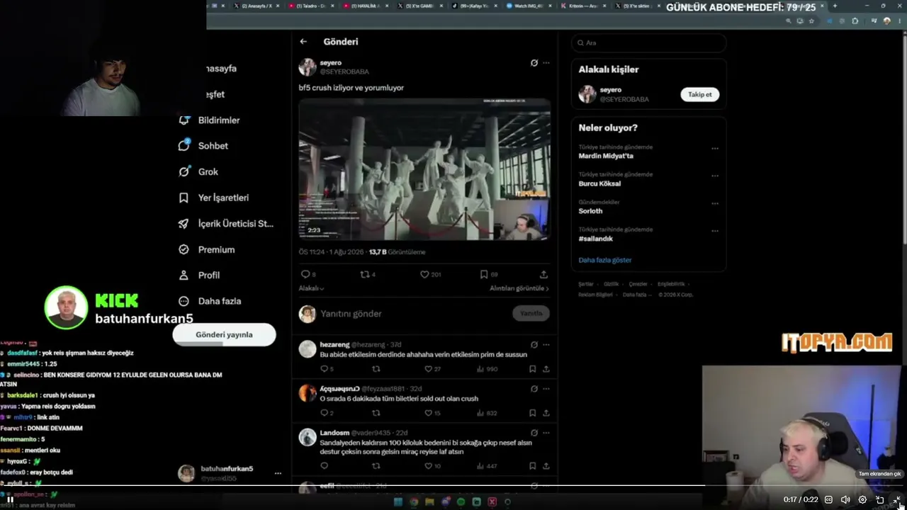View the analytics count on hezareng's reply
The height and width of the screenshot is (510, 907).
[487, 369]
